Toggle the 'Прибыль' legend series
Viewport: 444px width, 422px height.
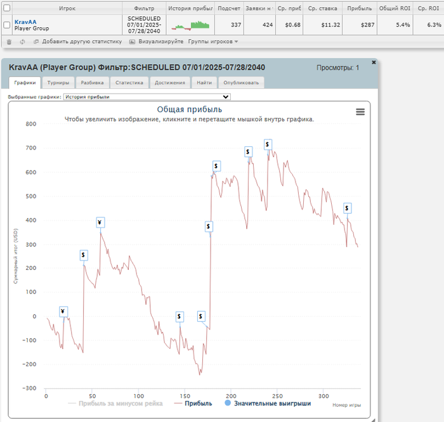pyautogui.click(x=193, y=404)
